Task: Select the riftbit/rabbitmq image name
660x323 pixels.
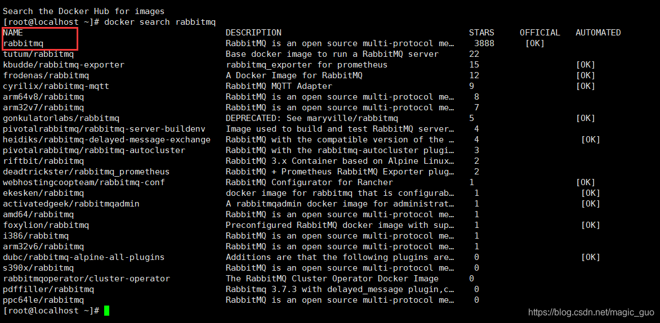Action: pyautogui.click(x=43, y=161)
